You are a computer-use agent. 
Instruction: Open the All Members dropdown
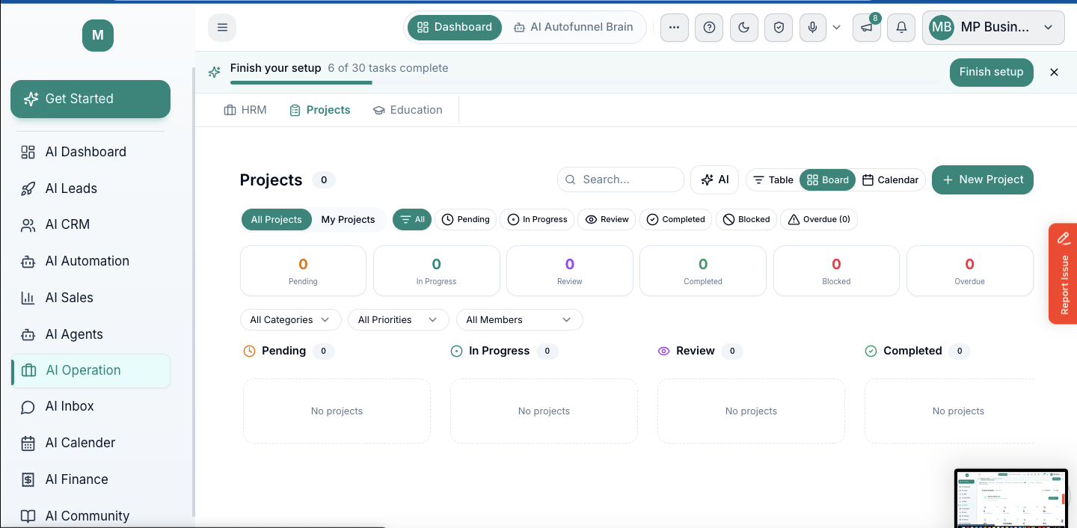(520, 320)
